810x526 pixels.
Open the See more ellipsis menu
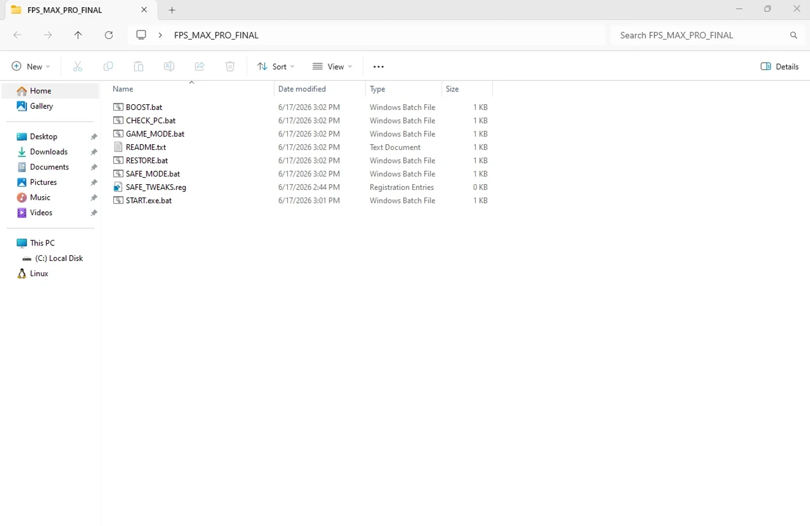[379, 66]
